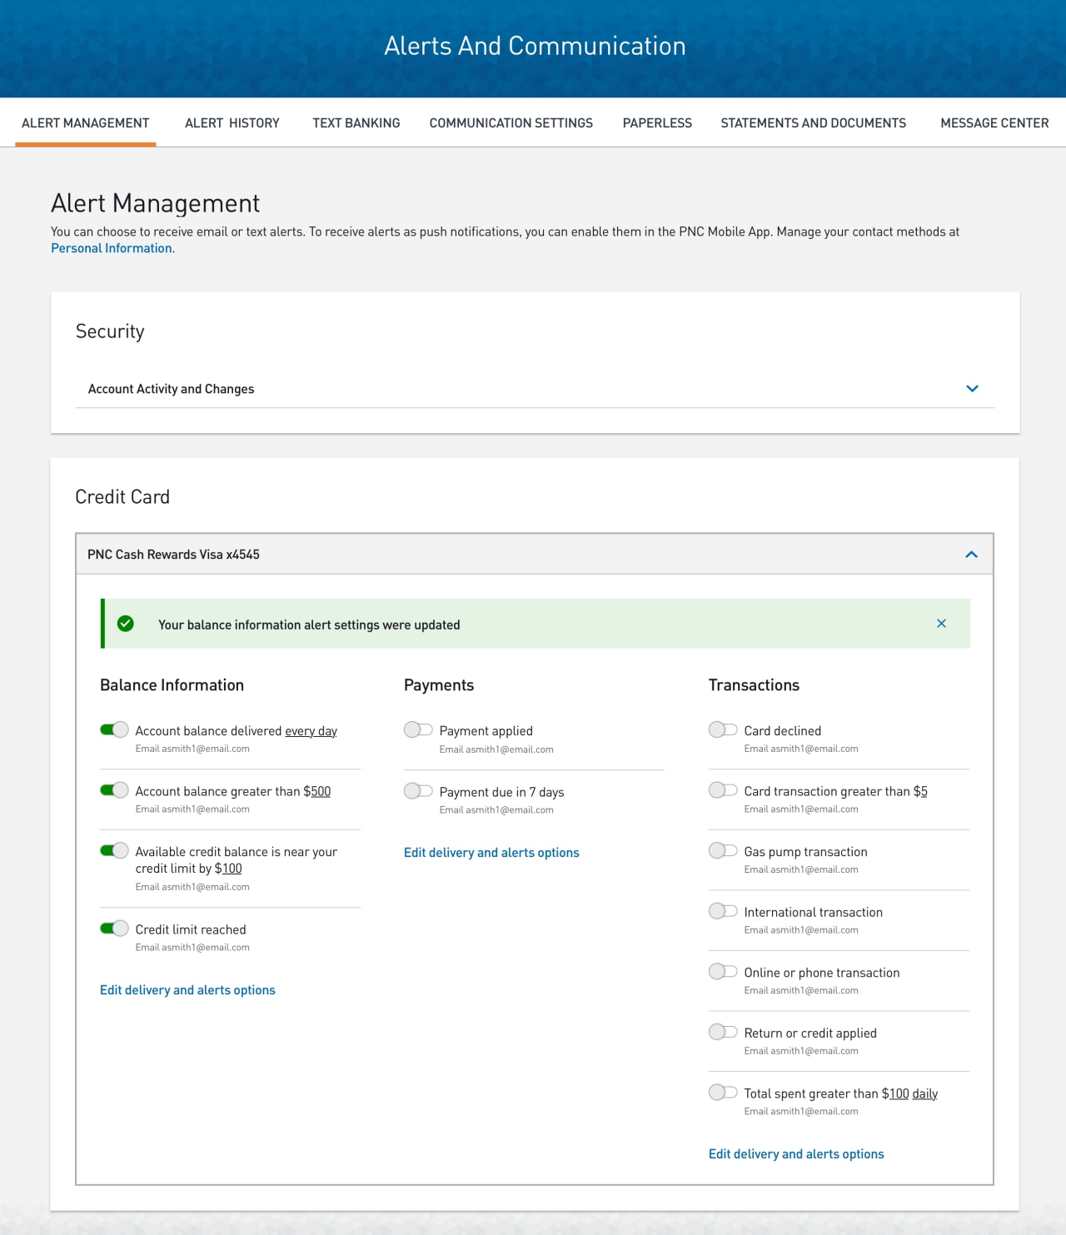
Task: Edit delivery and alerts options under Balance Information
Action: (x=187, y=989)
